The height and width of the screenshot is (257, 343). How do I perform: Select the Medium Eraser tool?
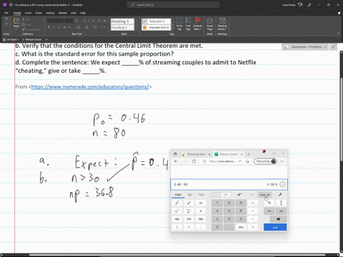(32, 39)
